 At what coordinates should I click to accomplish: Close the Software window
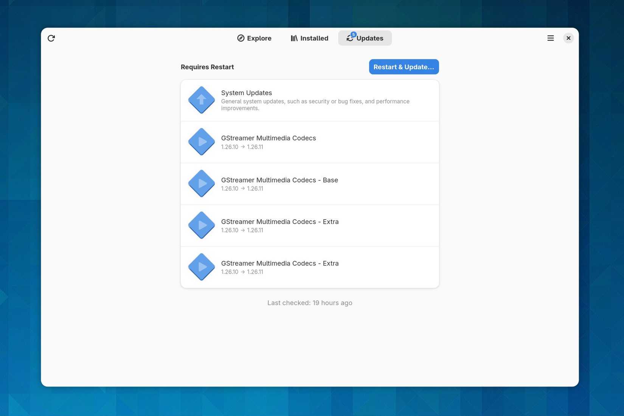coord(568,38)
